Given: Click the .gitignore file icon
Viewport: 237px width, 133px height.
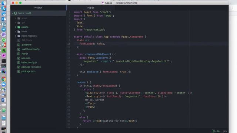Looking at the screenshot, I should tap(19, 45).
